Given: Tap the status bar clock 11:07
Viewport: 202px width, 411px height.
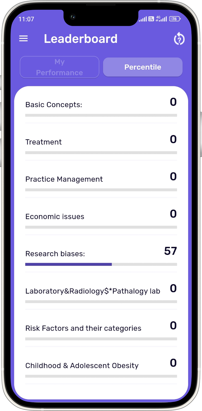Looking at the screenshot, I should point(26,19).
